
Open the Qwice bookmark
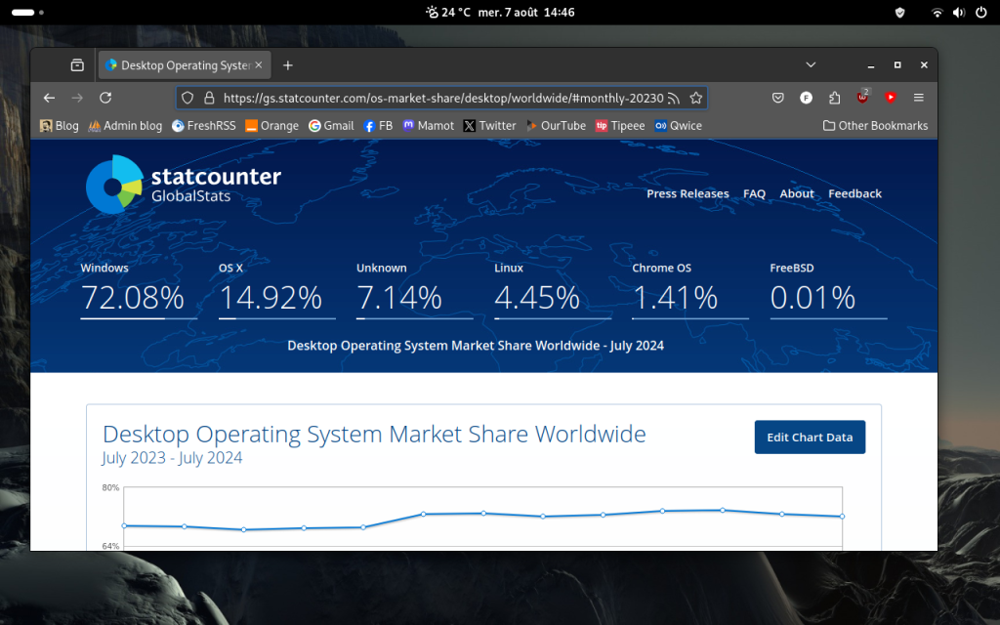[x=679, y=126]
